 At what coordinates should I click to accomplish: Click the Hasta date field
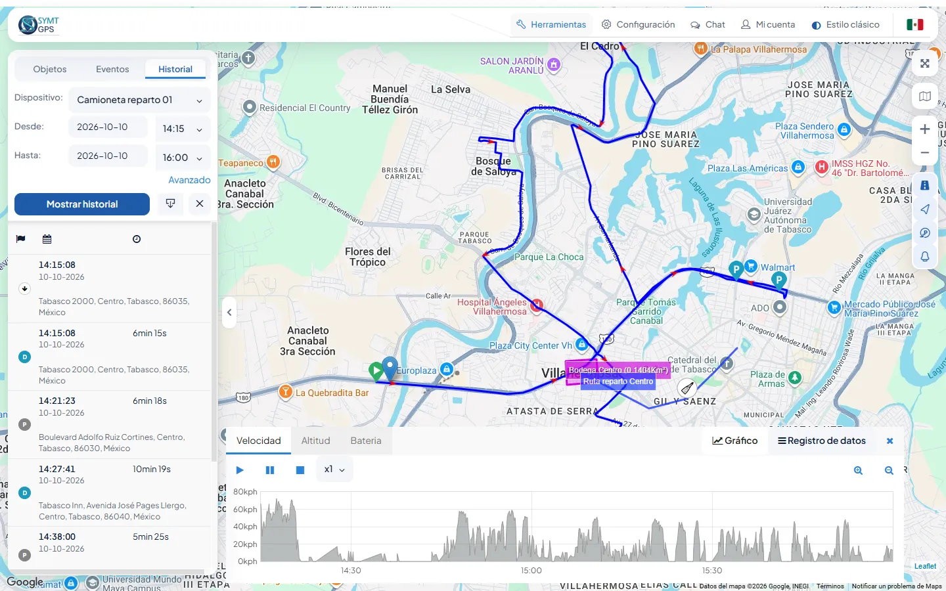(x=108, y=156)
